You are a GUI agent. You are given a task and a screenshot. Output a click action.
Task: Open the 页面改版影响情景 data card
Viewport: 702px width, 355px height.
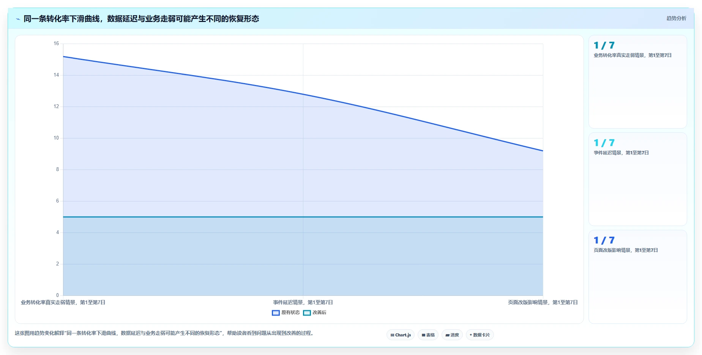[x=637, y=277]
